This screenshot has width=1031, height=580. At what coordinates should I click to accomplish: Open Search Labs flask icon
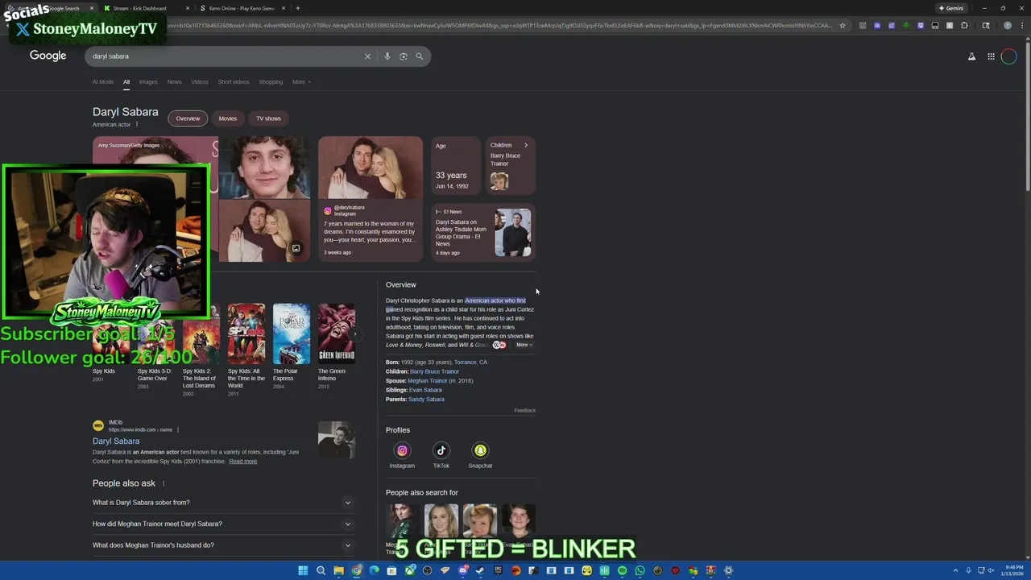tap(971, 56)
